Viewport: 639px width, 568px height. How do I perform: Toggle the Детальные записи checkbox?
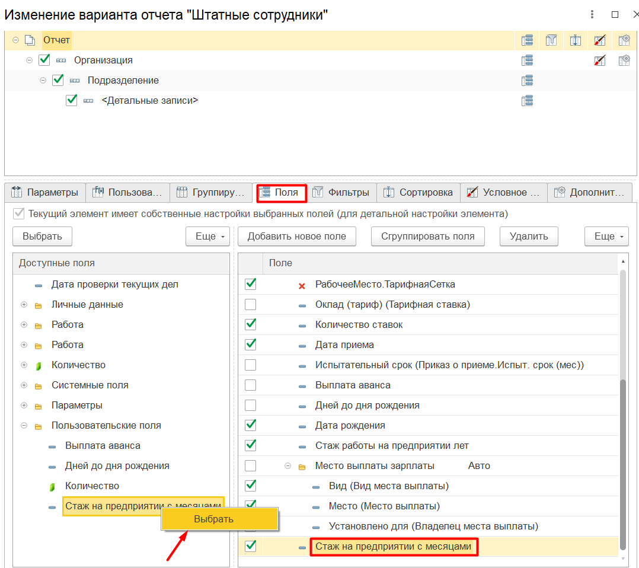pyautogui.click(x=71, y=100)
